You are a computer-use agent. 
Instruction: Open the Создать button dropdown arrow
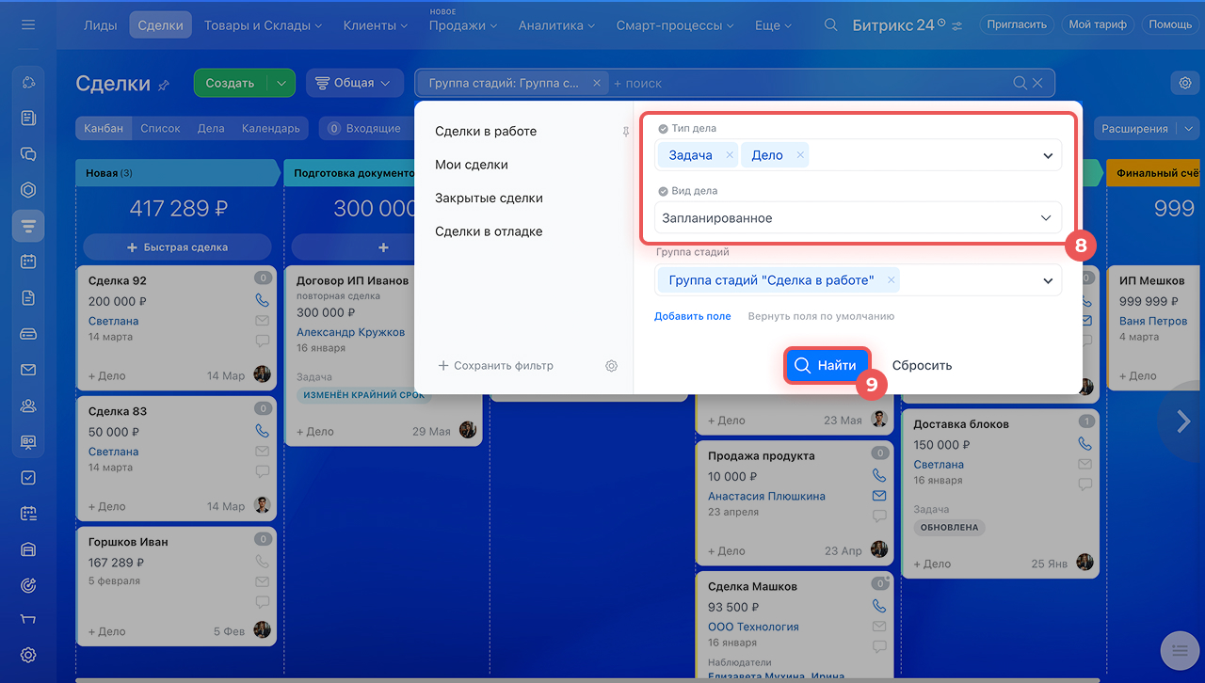pos(281,83)
